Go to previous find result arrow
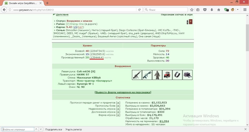 pos(36,129)
